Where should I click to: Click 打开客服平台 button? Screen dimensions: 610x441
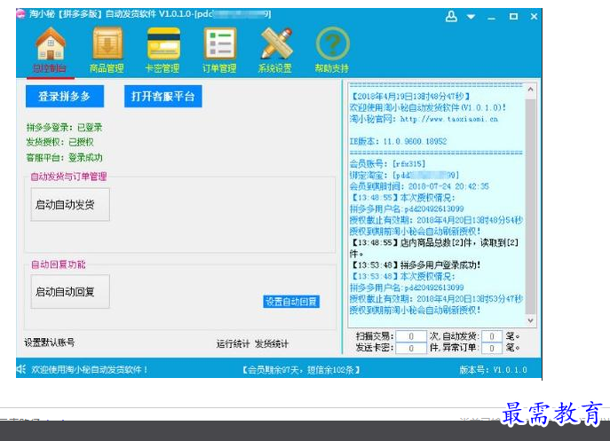pyautogui.click(x=162, y=96)
